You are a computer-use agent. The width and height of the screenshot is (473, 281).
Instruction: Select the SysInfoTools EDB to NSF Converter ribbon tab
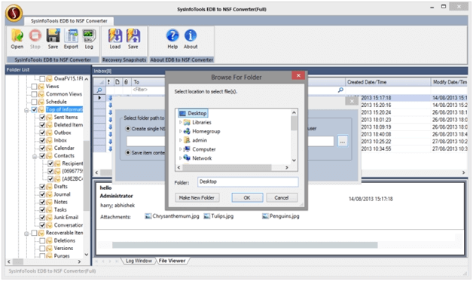pyautogui.click(x=69, y=21)
